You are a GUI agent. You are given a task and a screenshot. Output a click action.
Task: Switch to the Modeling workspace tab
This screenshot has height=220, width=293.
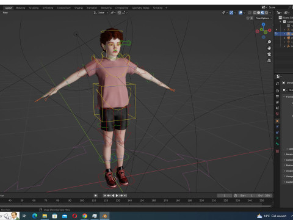tap(20, 8)
